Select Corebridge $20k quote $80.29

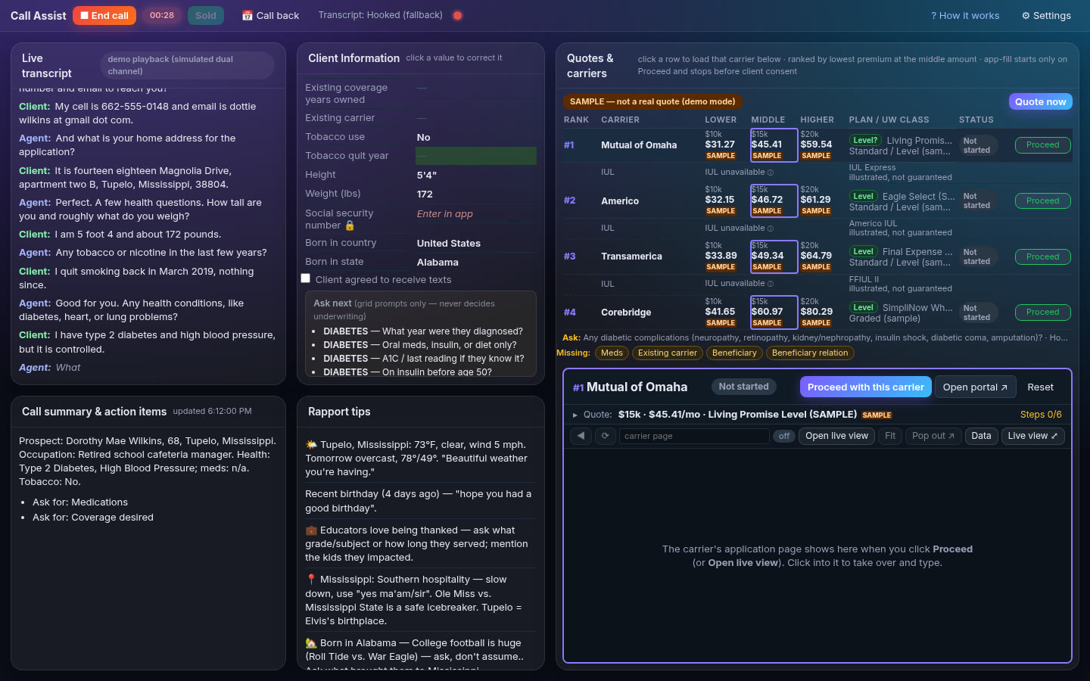coord(816,312)
